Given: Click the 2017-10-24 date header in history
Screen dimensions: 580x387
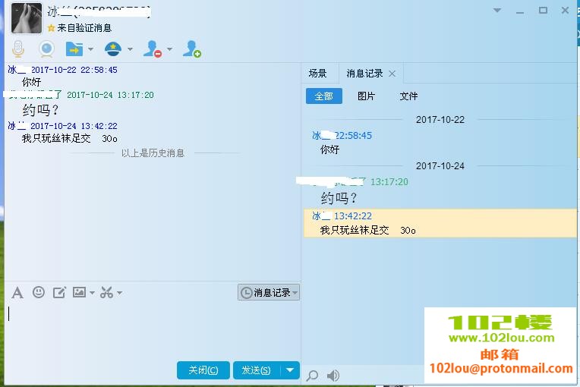Looking at the screenshot, I should 440,166.
